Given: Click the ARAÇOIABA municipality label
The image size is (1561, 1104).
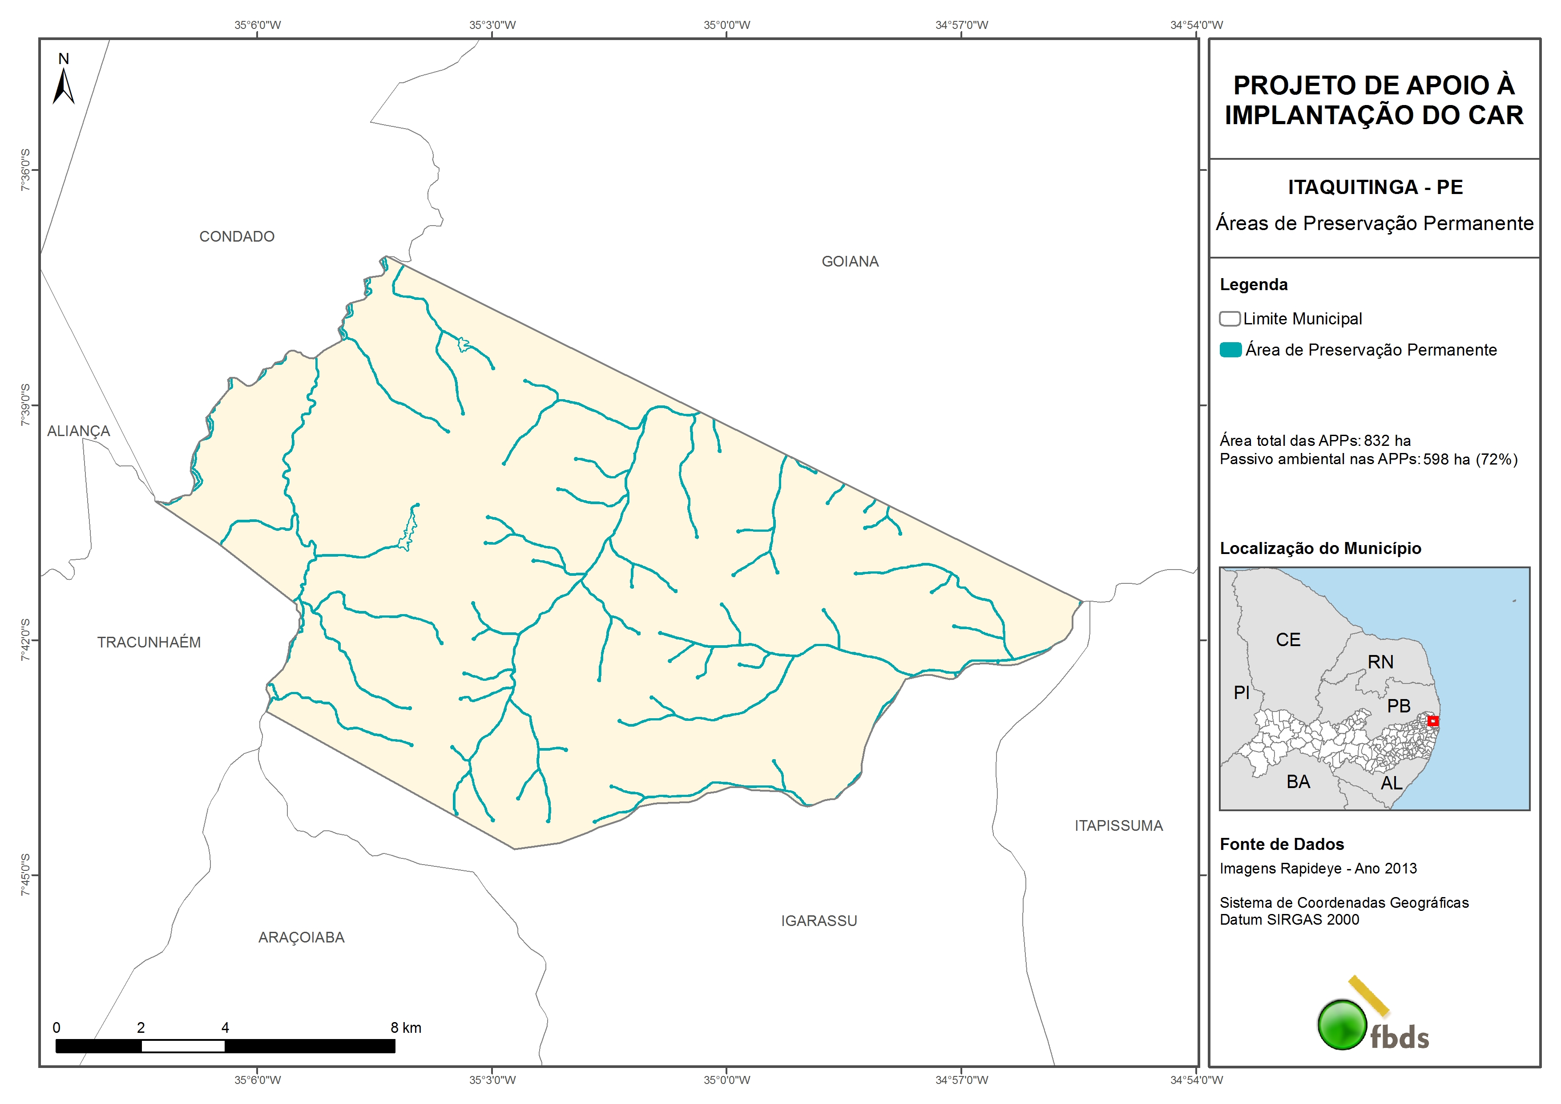Looking at the screenshot, I should tap(301, 938).
